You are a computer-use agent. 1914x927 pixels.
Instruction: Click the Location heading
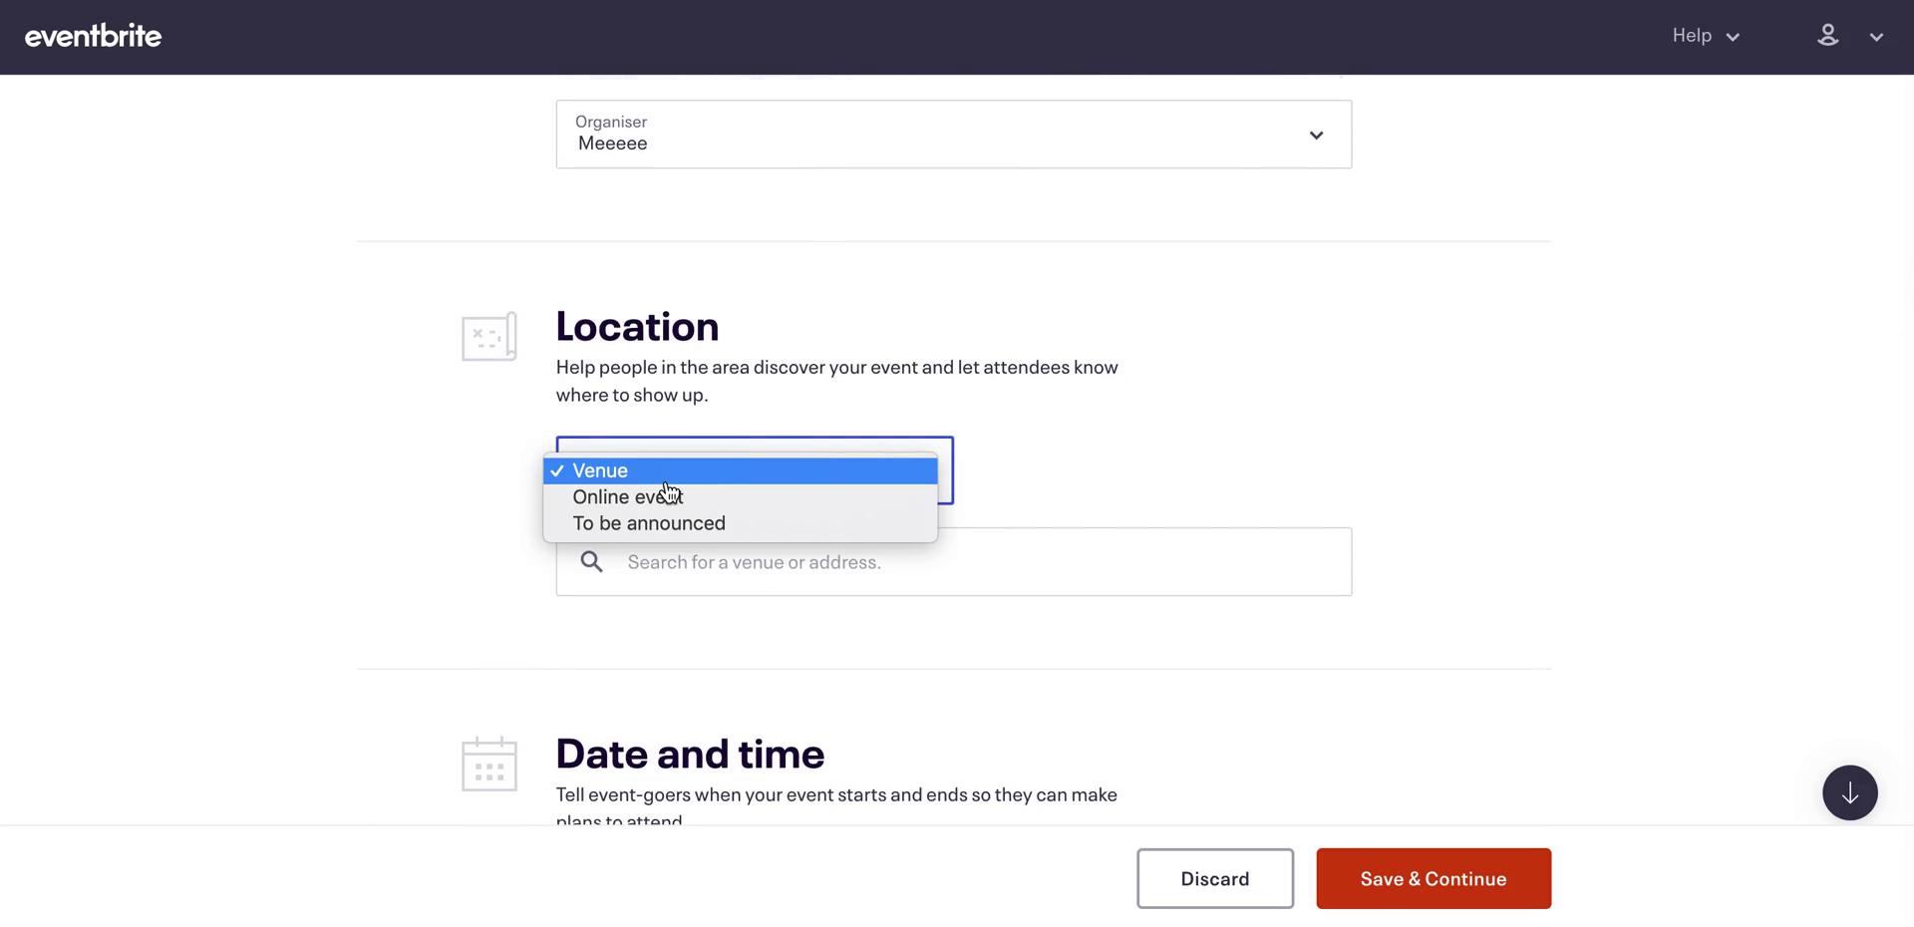(637, 326)
